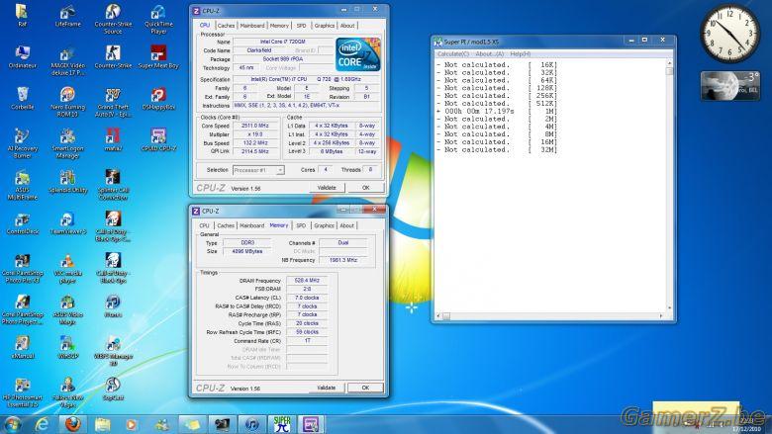The height and width of the screenshot is (434, 772).
Task: Click the Windows Media Player taskbar icon
Action: click(x=132, y=424)
